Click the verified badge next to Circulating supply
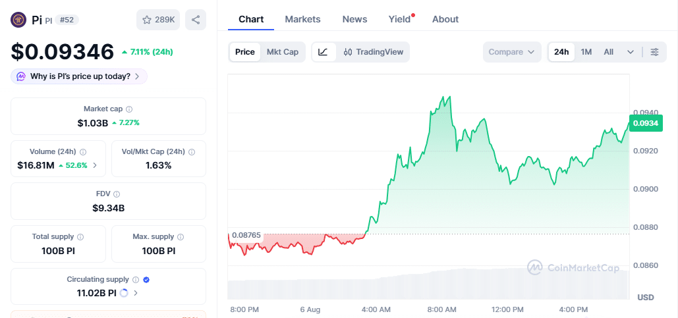This screenshot has width=678, height=318. click(146, 280)
